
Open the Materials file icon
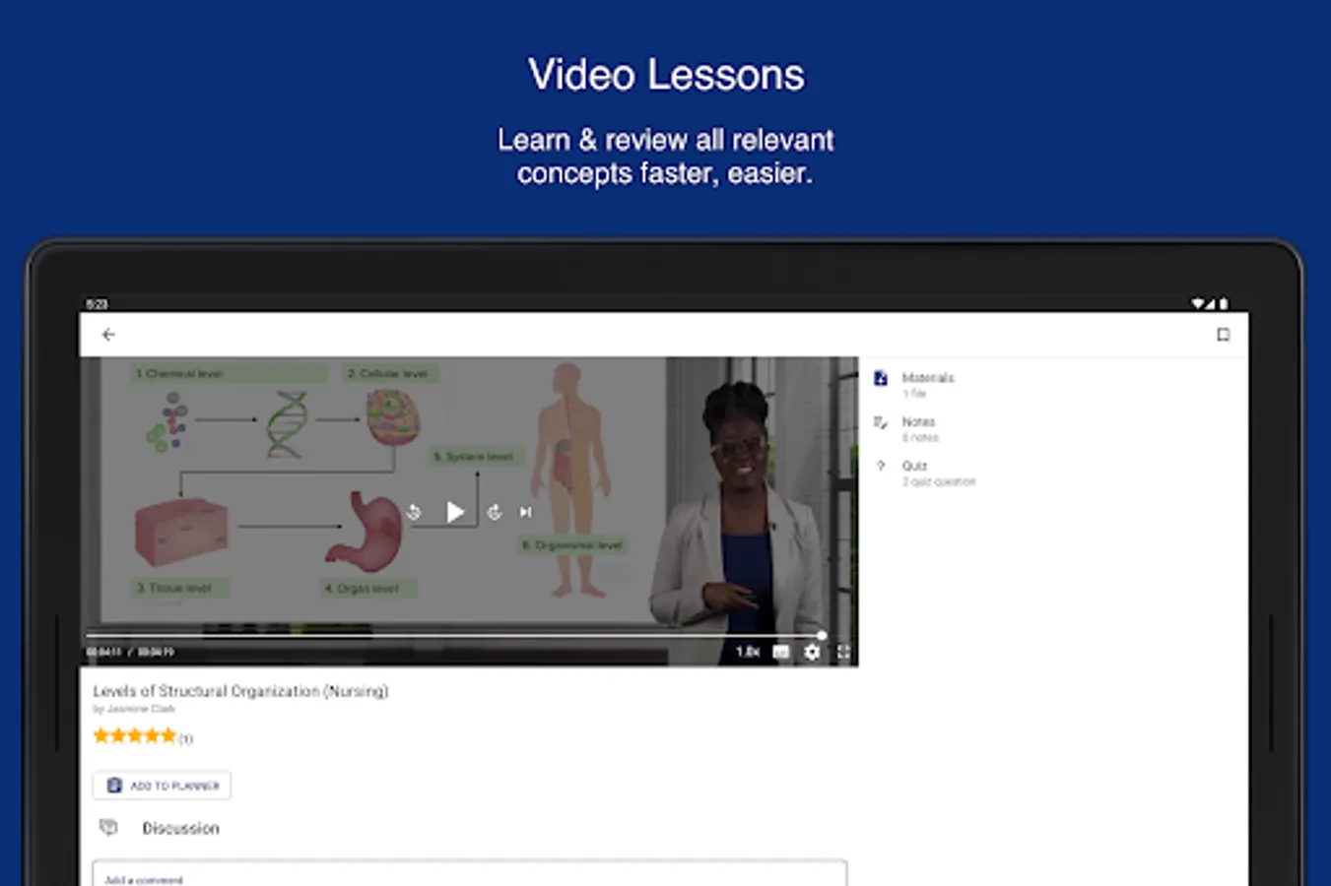coord(881,378)
